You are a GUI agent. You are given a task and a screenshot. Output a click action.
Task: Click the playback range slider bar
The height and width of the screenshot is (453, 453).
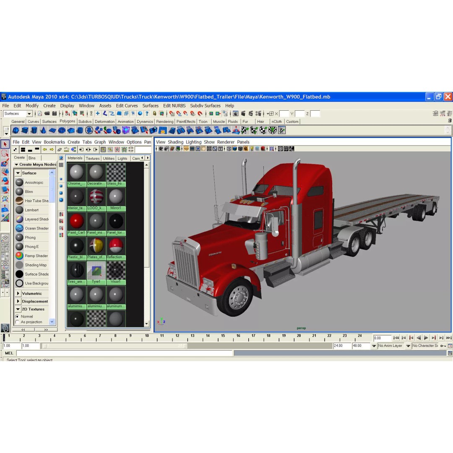click(114, 346)
